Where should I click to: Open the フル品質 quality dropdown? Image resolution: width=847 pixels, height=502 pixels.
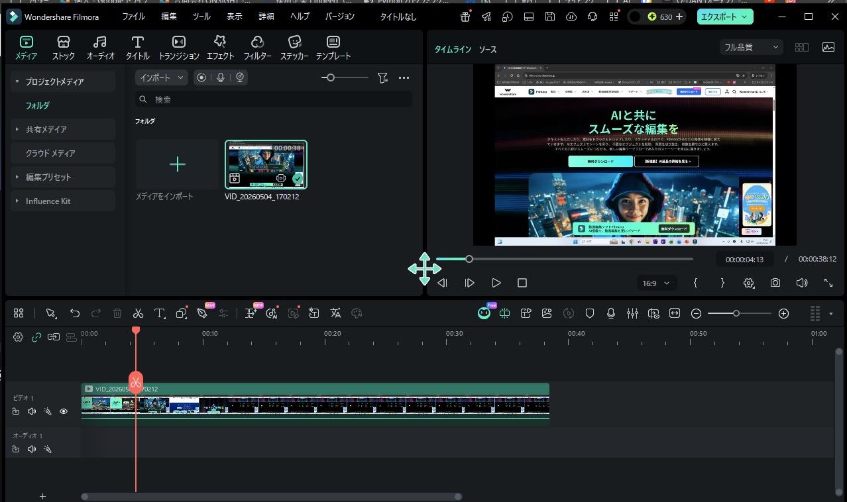pos(752,47)
